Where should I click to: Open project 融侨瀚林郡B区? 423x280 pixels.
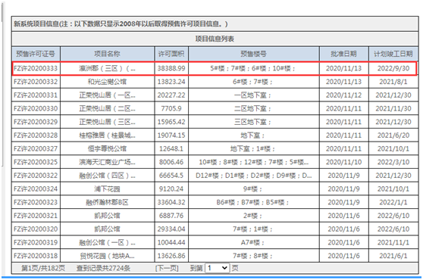click(107, 202)
